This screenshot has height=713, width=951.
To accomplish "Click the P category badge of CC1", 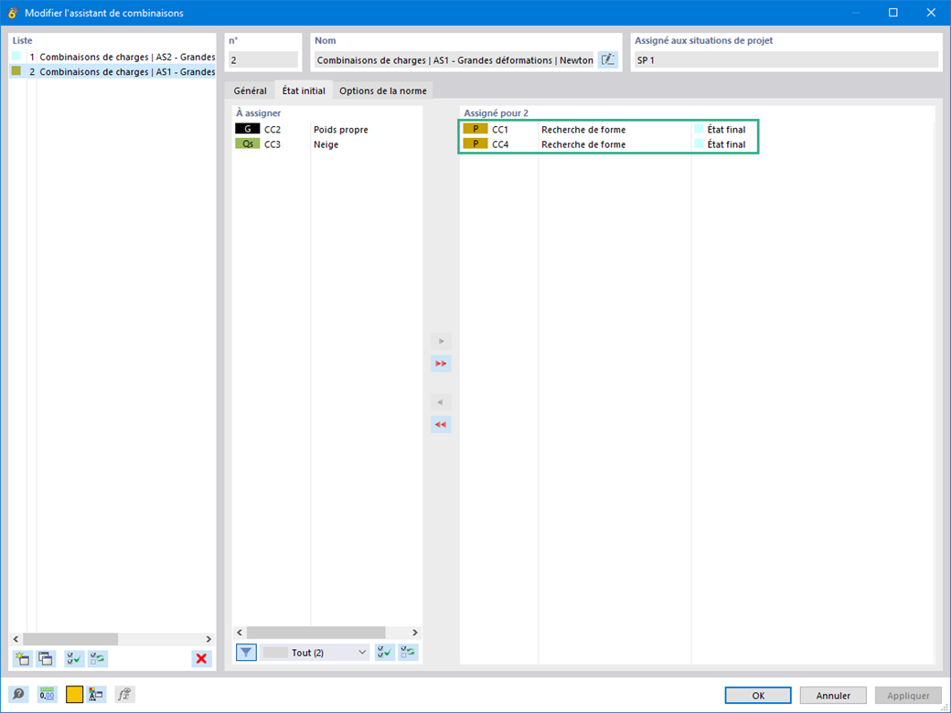I will tap(475, 129).
